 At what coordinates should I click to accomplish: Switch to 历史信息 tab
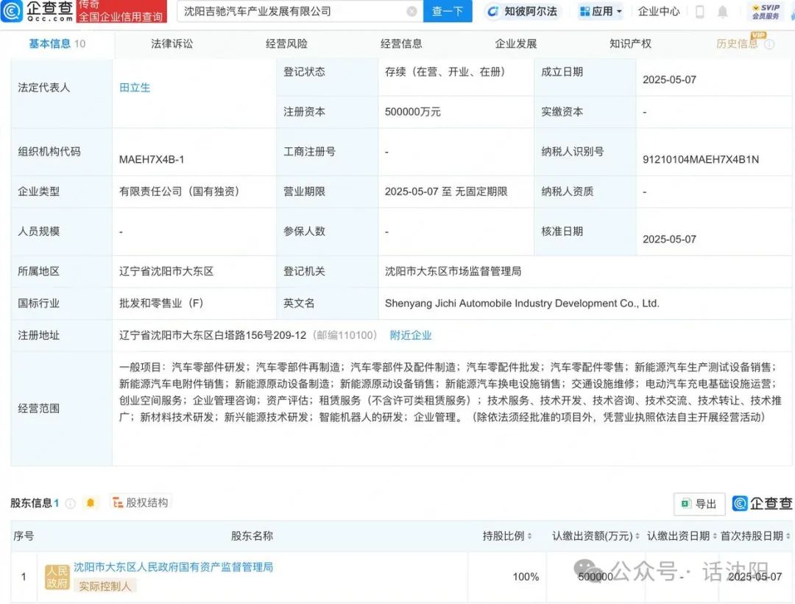coord(737,43)
